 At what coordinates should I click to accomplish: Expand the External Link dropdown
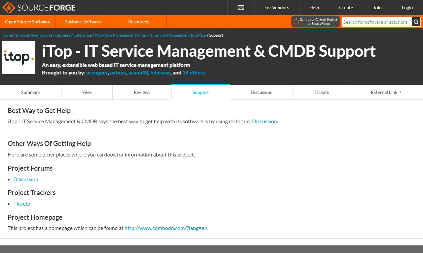tap(386, 92)
